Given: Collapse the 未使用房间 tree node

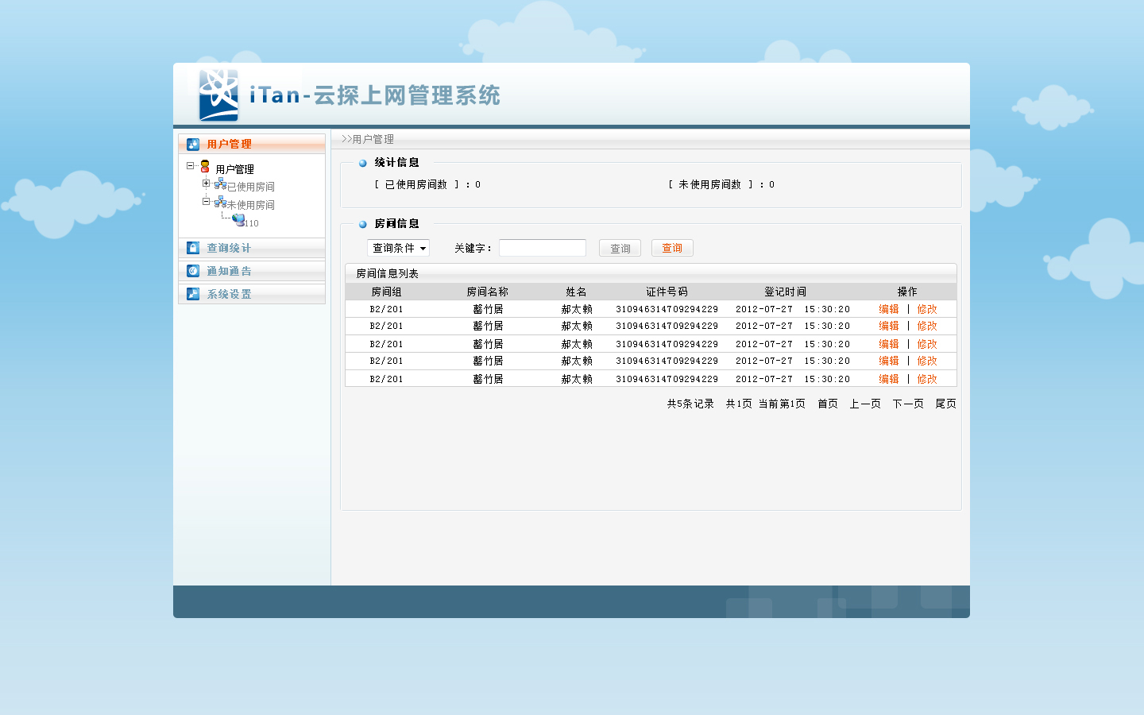Looking at the screenshot, I should 207,202.
